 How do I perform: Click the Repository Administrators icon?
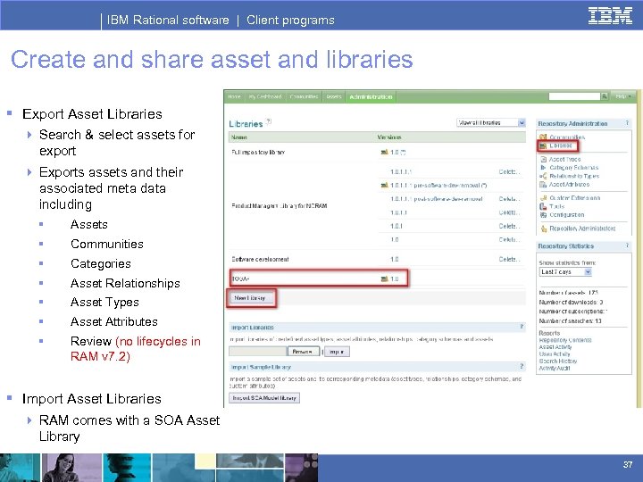point(544,229)
